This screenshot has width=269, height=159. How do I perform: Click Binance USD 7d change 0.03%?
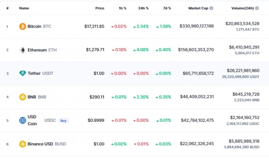click(163, 144)
